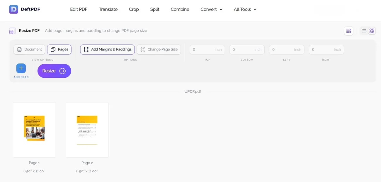This screenshot has height=182, width=381.
Task: Click the purple Resize button
Action: [54, 71]
